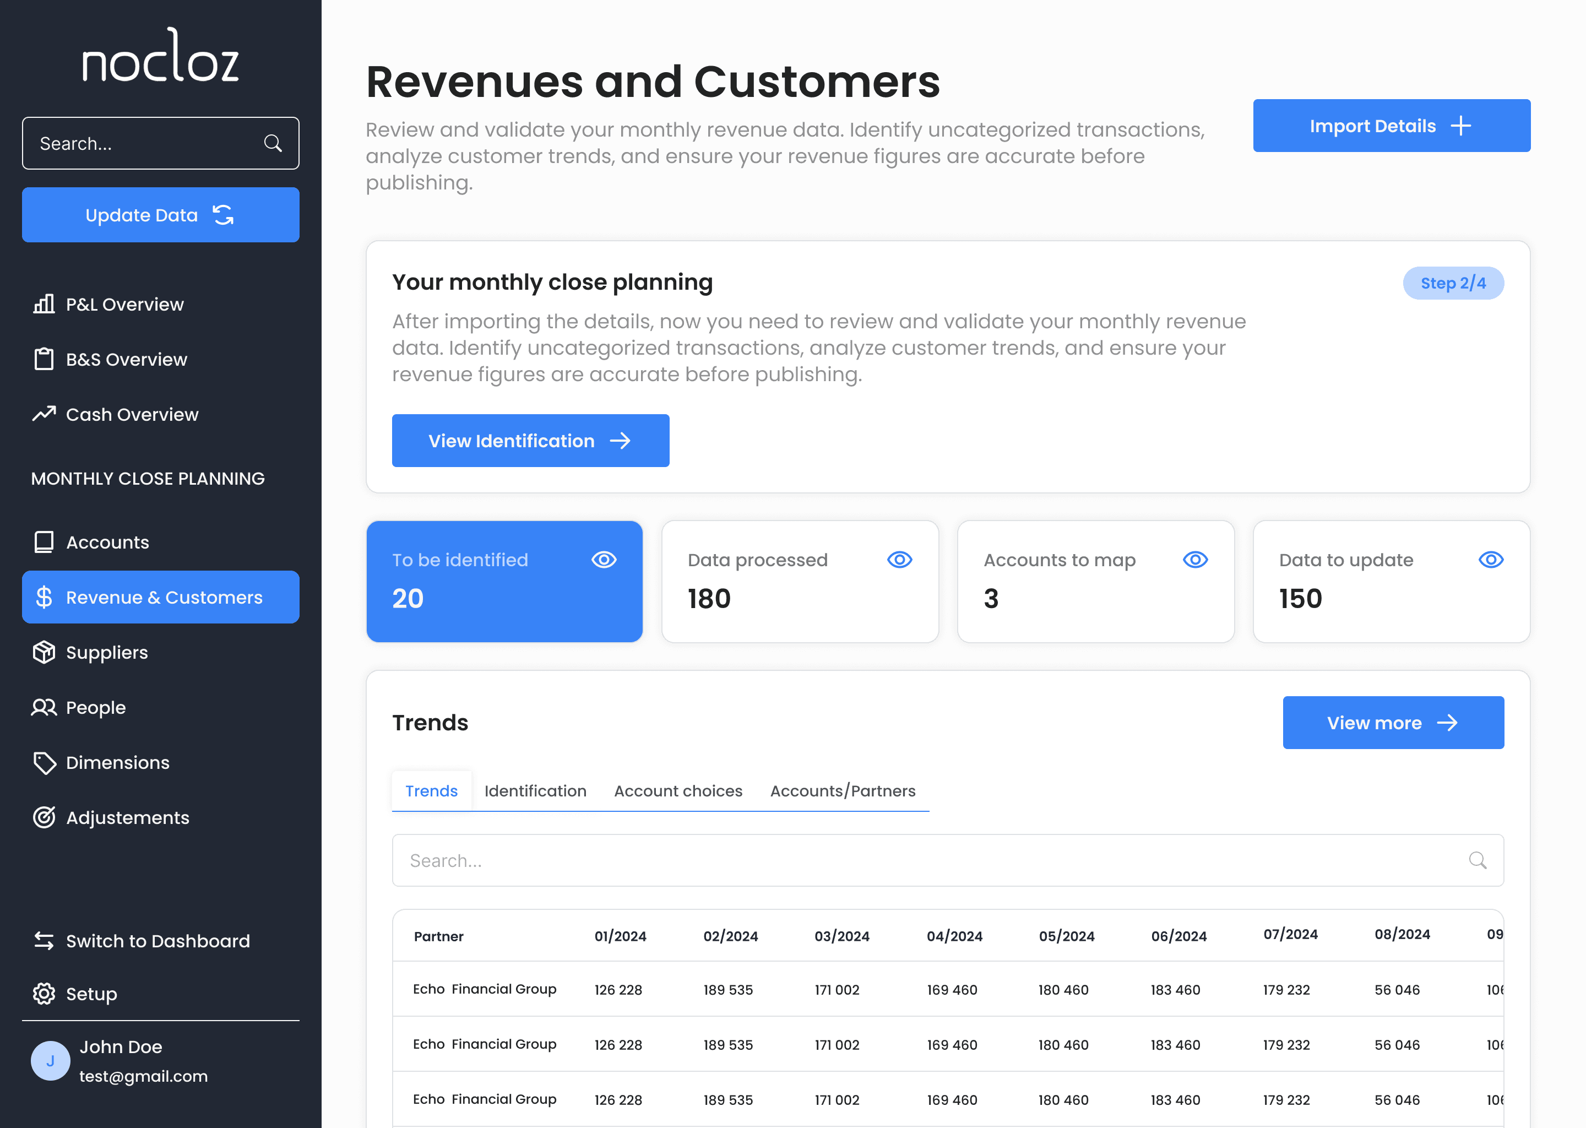Toggle eye icon on Data processed card
The width and height of the screenshot is (1586, 1128).
(899, 560)
